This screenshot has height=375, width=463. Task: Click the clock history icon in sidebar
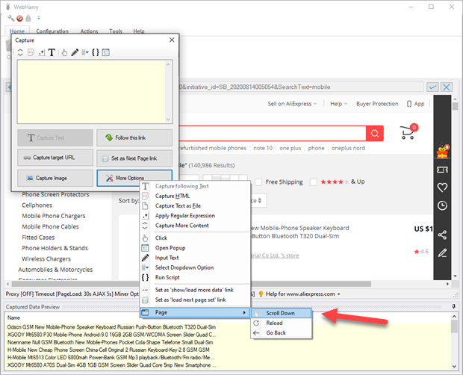[x=442, y=205]
